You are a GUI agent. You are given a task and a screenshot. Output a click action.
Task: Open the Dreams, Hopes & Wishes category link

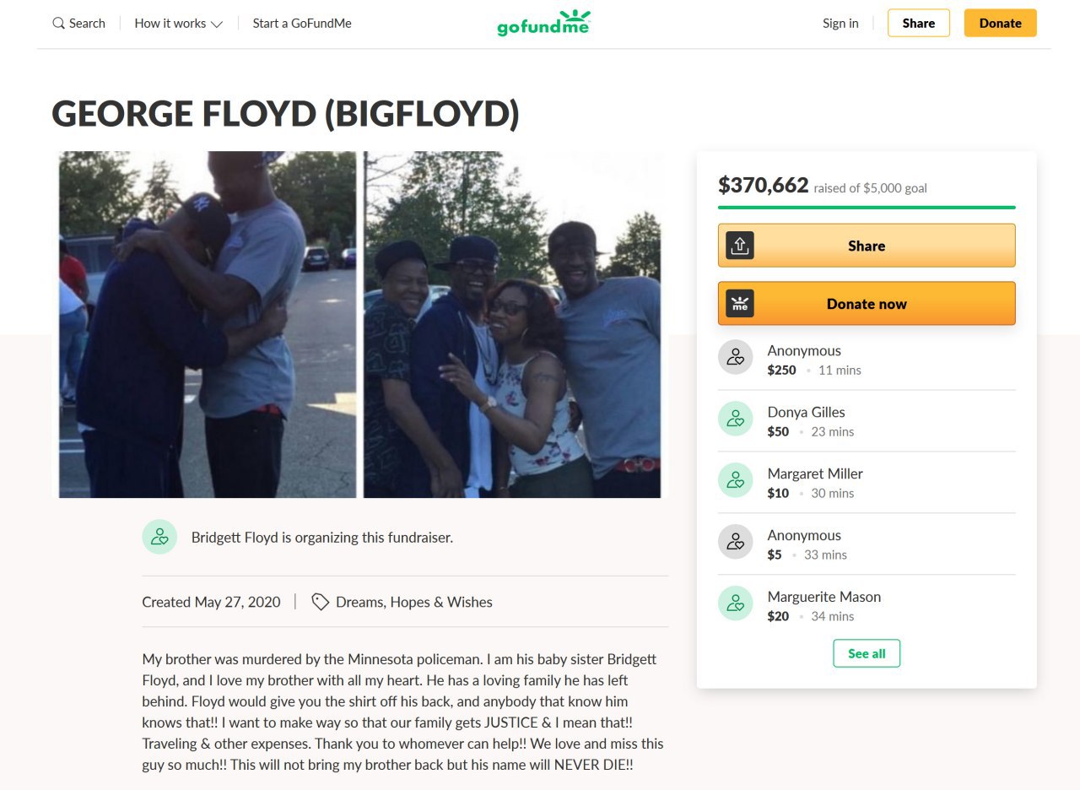pyautogui.click(x=413, y=602)
